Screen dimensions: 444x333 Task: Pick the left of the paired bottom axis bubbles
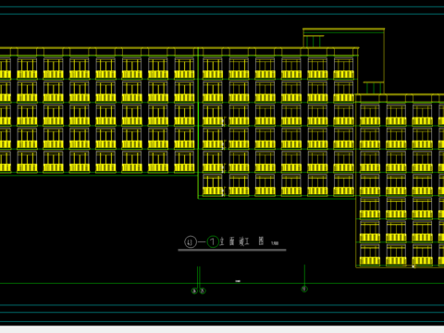point(194,290)
